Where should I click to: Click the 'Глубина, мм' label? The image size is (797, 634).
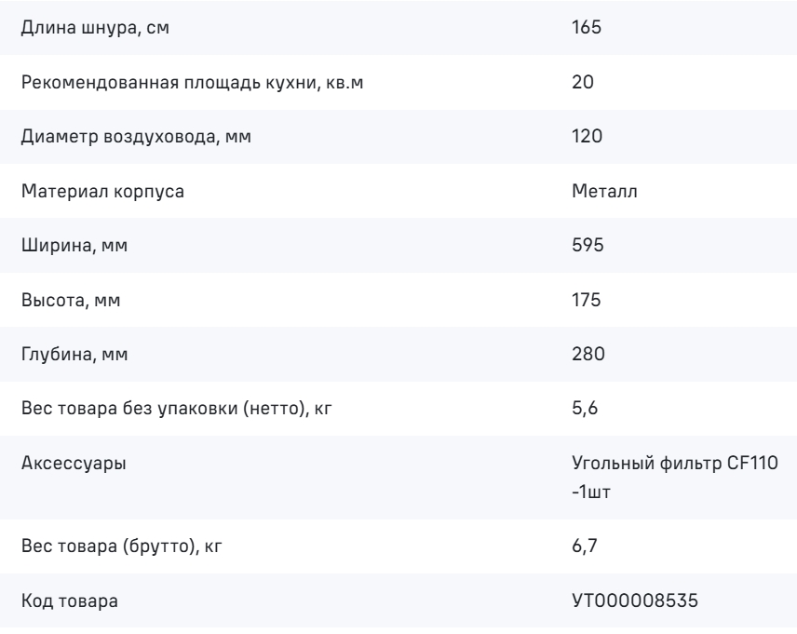click(74, 355)
